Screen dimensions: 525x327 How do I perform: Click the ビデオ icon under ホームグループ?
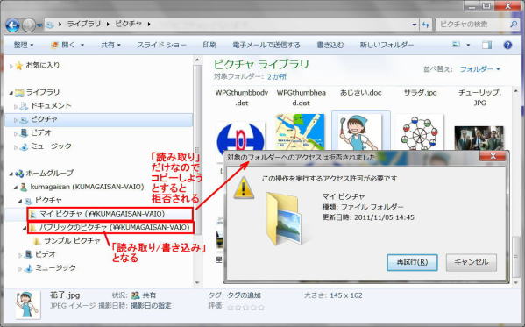pos(28,254)
